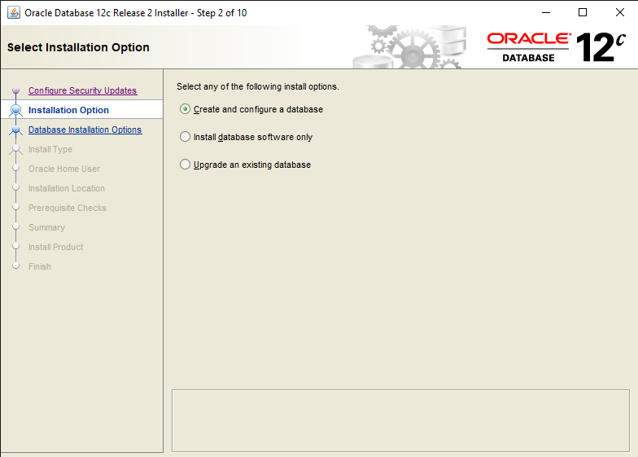Click the Summary step label

click(x=47, y=227)
